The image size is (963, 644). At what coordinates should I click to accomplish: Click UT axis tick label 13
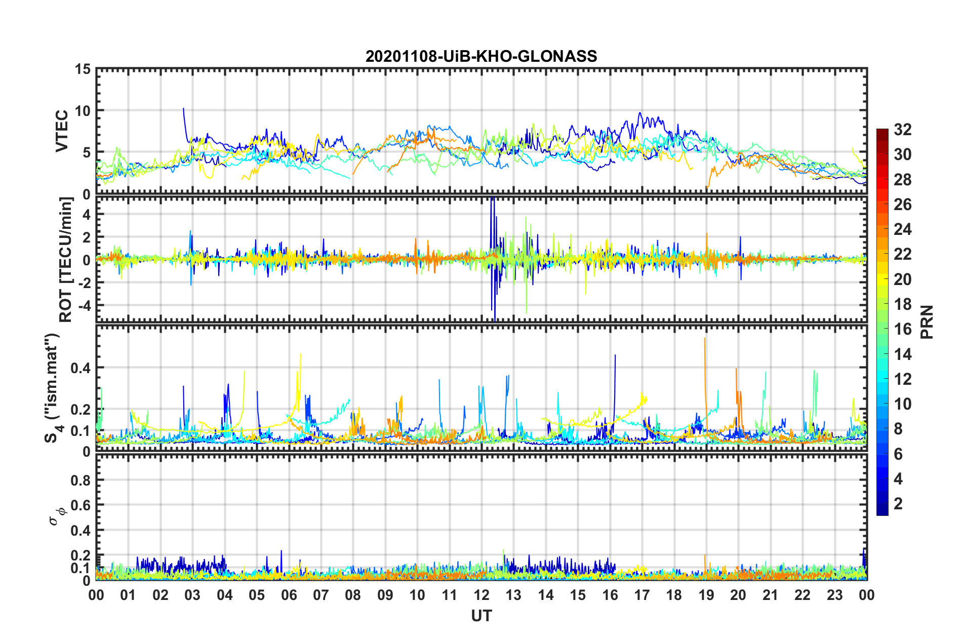[513, 595]
